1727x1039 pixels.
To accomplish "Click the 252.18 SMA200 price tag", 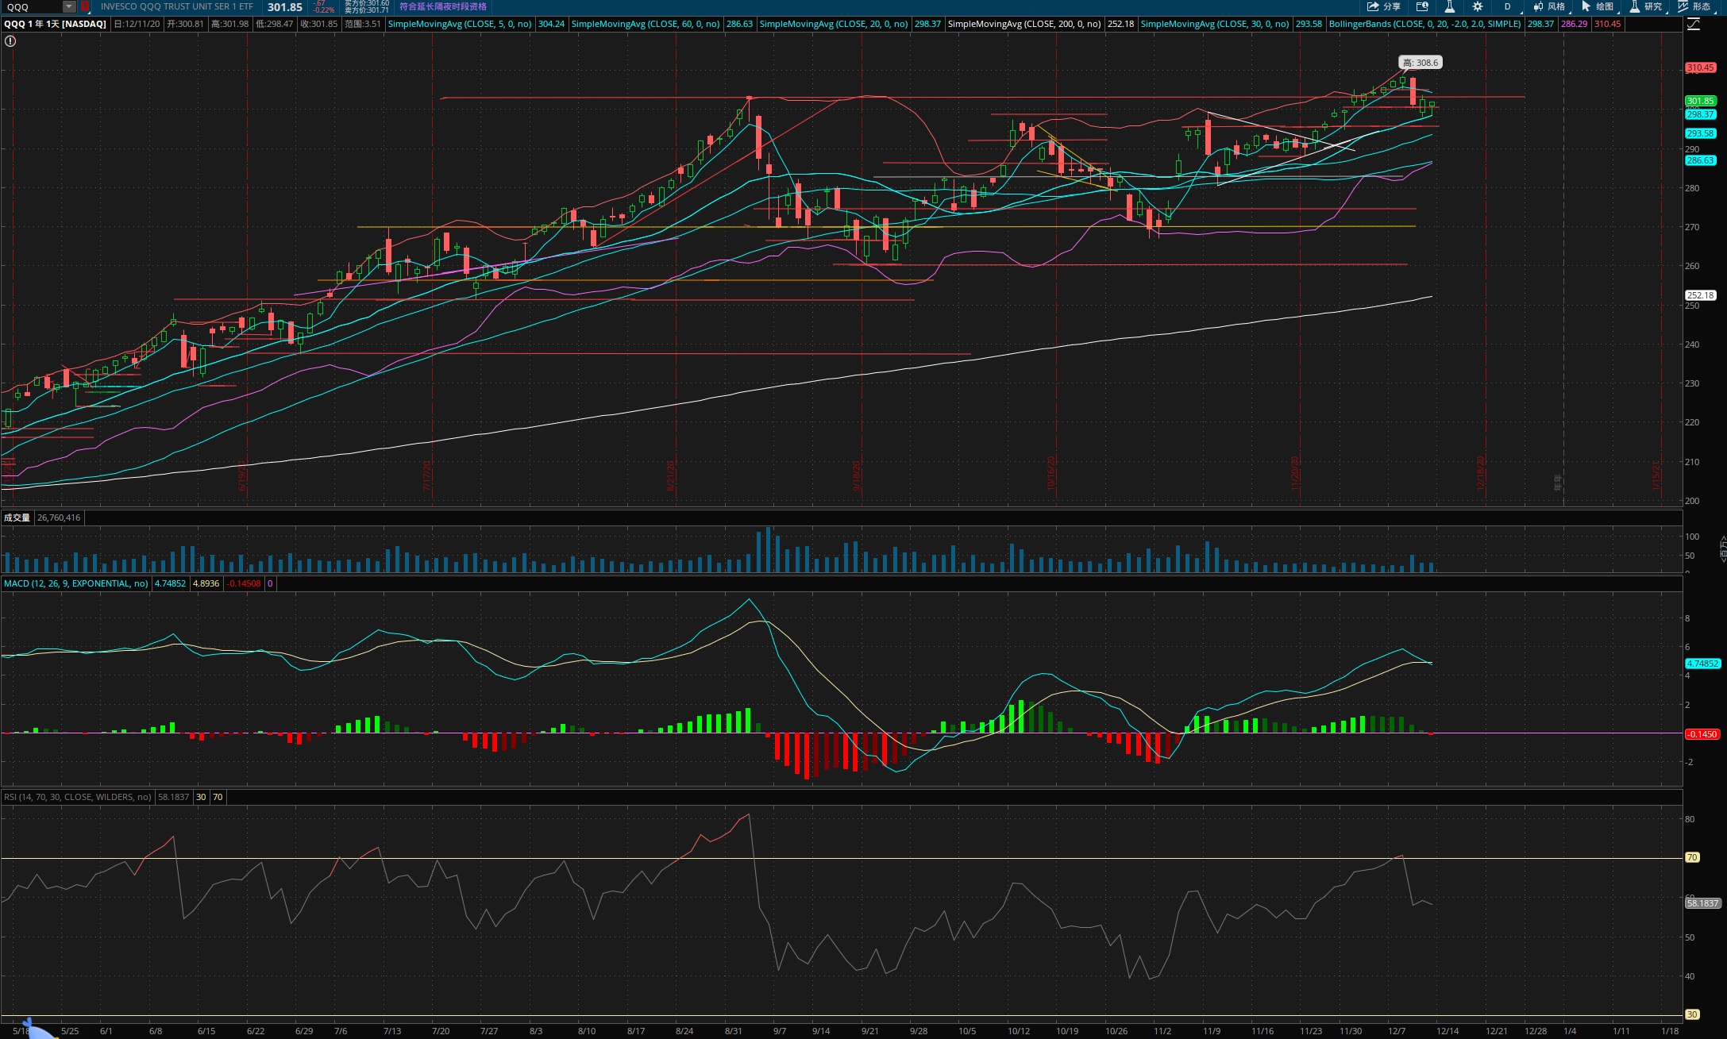I will click(x=1701, y=295).
